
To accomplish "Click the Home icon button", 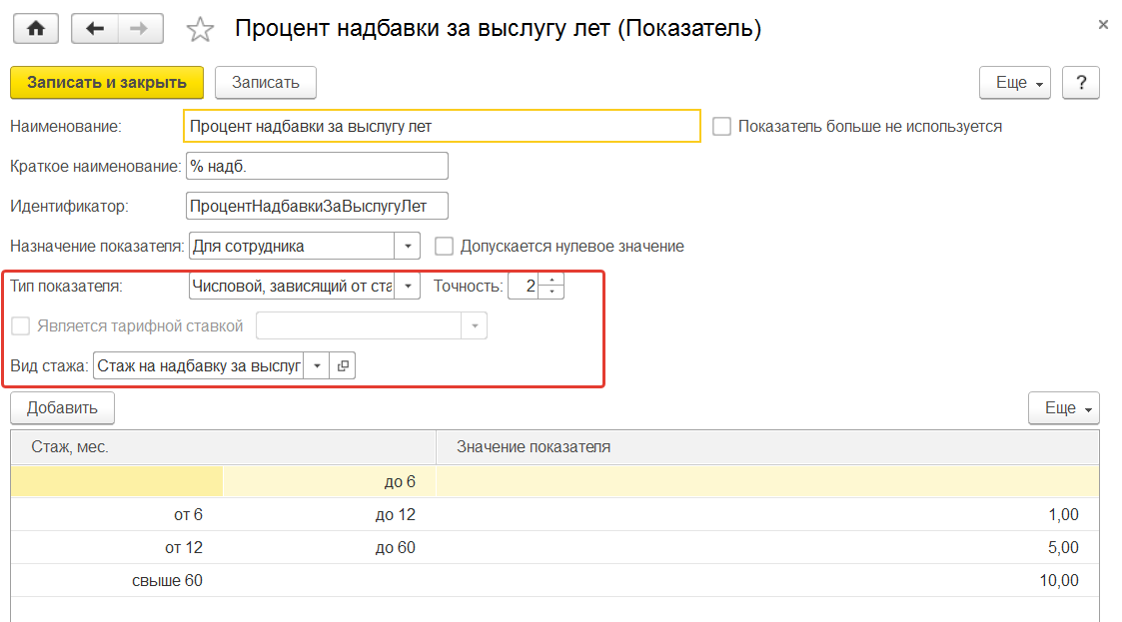I will point(36,29).
